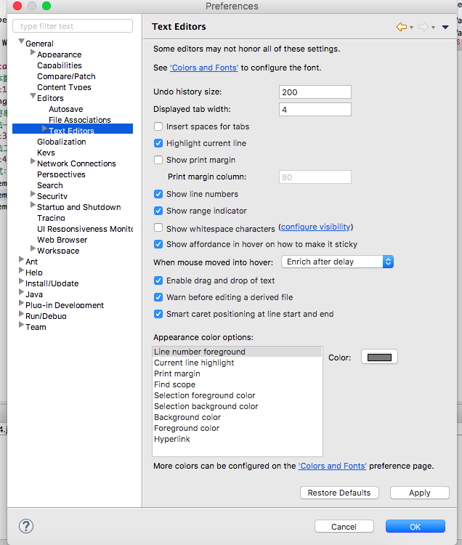The width and height of the screenshot is (462, 545).
Task: Open Web Browser preference page
Action: pyautogui.click(x=62, y=240)
